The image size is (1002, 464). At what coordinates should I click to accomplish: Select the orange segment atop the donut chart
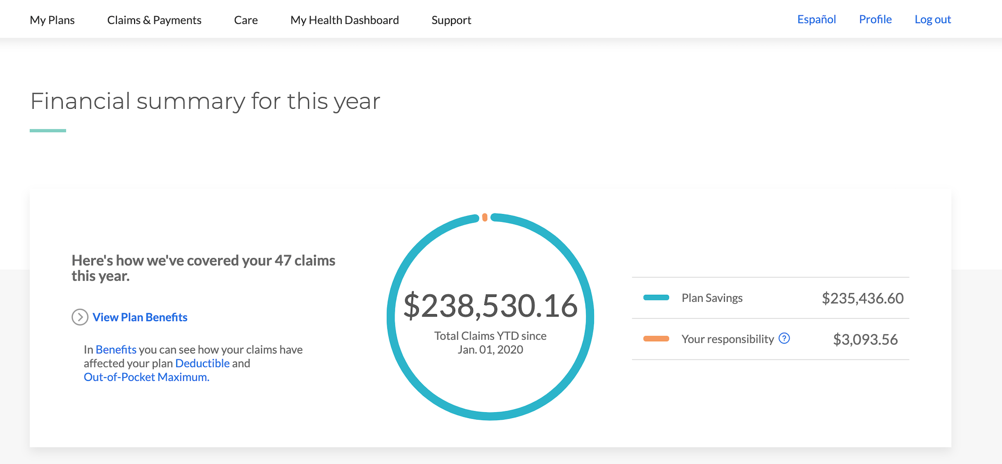point(485,216)
